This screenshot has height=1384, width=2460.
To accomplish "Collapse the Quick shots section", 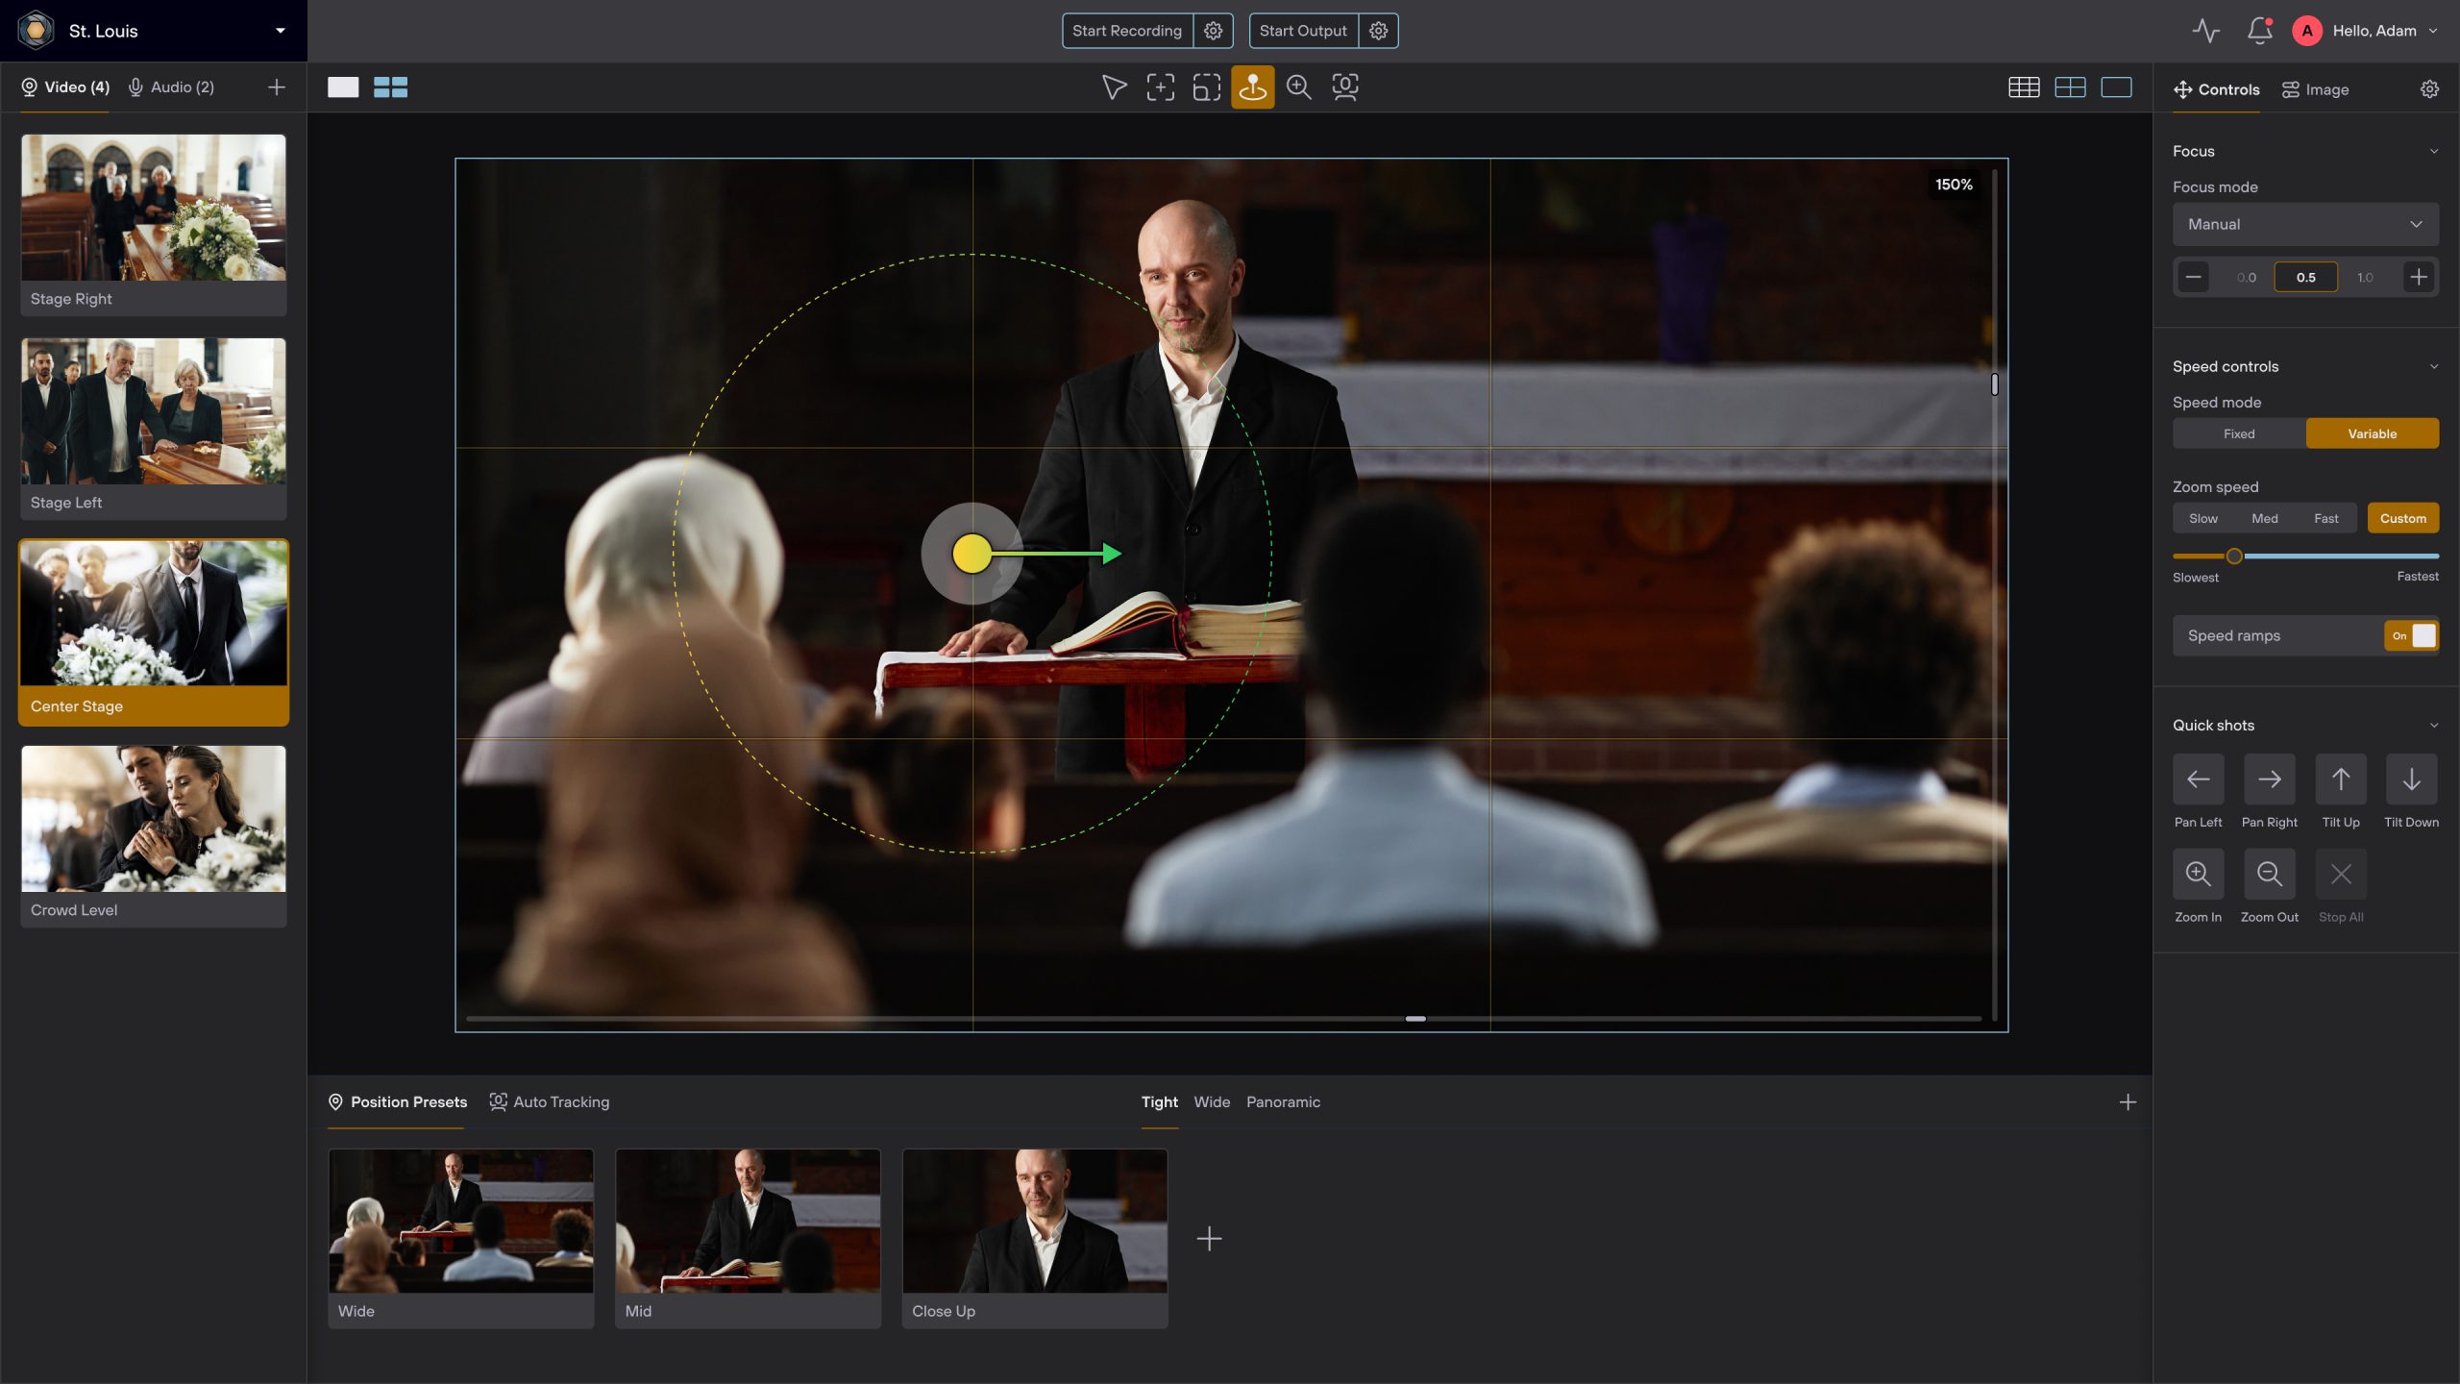I will (2433, 726).
